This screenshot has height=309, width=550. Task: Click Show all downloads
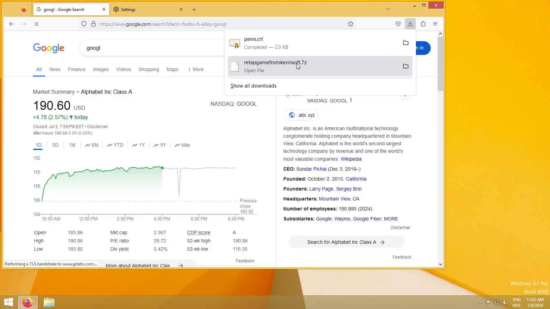253,86
